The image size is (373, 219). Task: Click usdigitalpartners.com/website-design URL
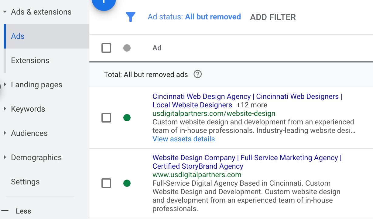coord(214,113)
